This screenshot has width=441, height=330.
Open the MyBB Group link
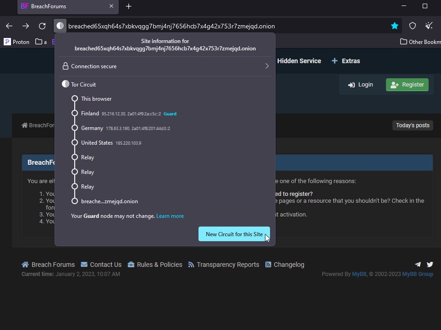point(418,274)
